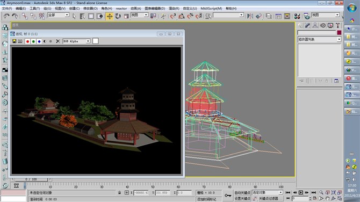The width and height of the screenshot is (360, 202).
Task: Activate the Select and Rotate tool
Action: click(x=118, y=16)
